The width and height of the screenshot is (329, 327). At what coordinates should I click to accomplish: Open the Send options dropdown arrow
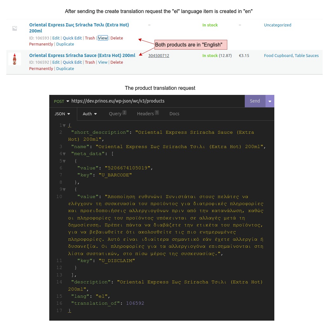tap(270, 101)
